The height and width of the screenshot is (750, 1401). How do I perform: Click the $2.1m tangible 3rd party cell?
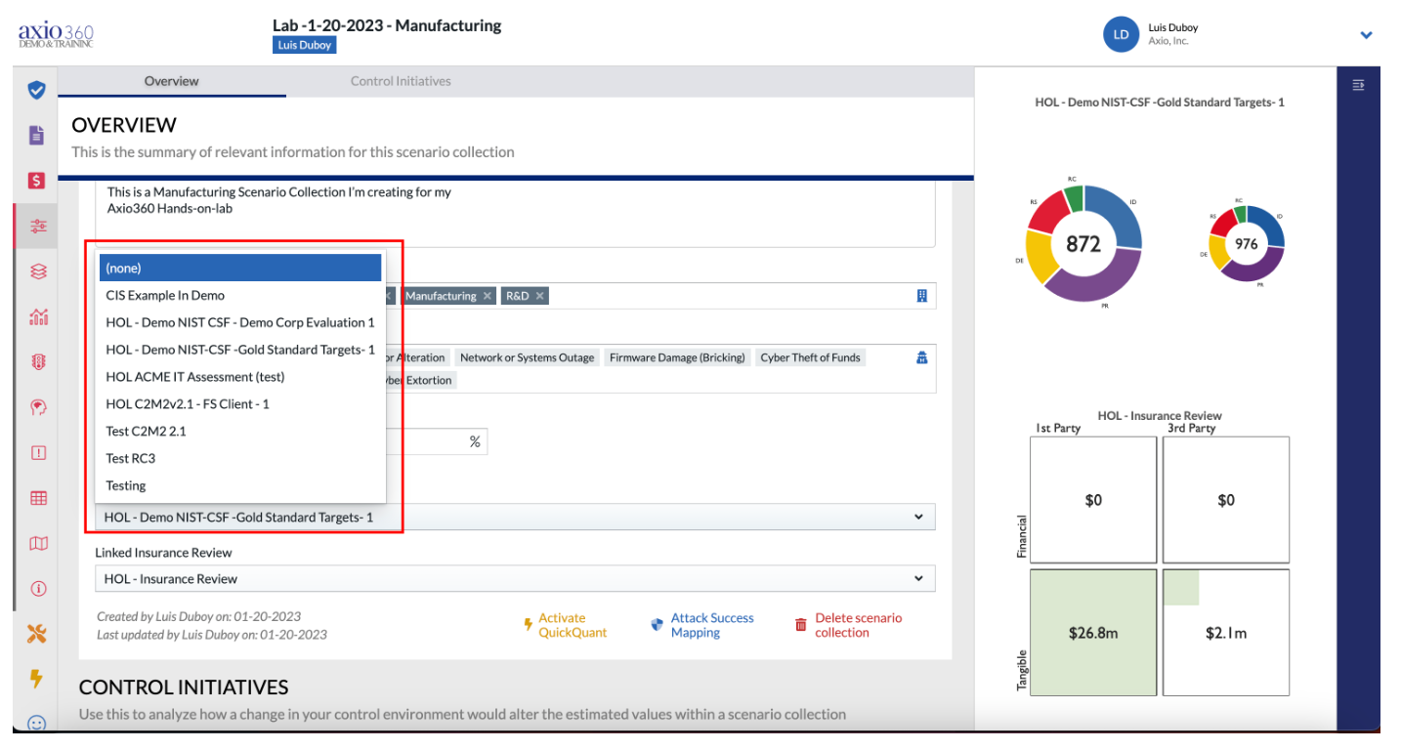[x=1226, y=633]
